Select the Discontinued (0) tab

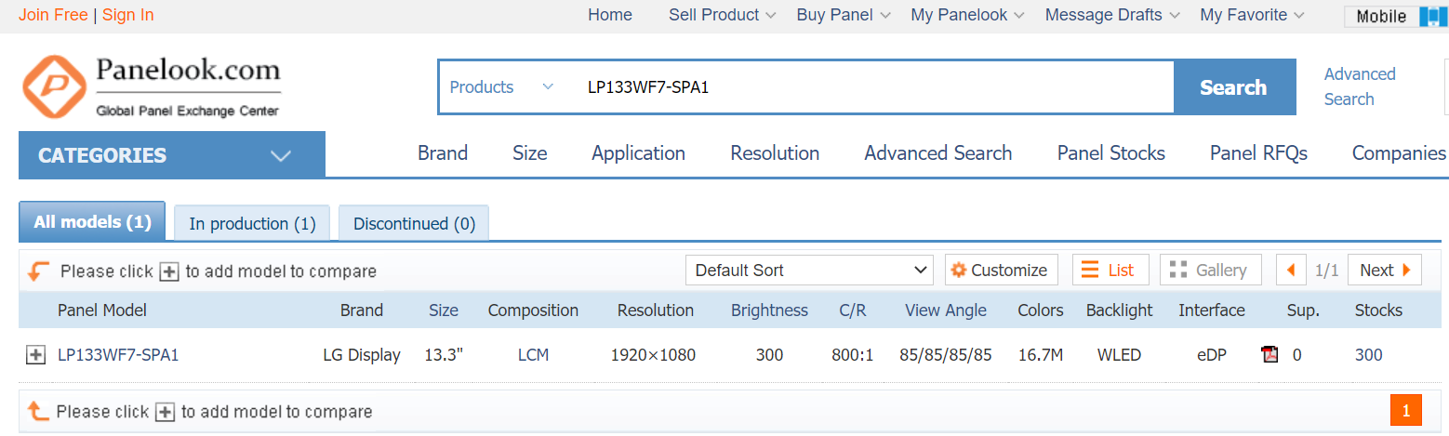point(414,224)
